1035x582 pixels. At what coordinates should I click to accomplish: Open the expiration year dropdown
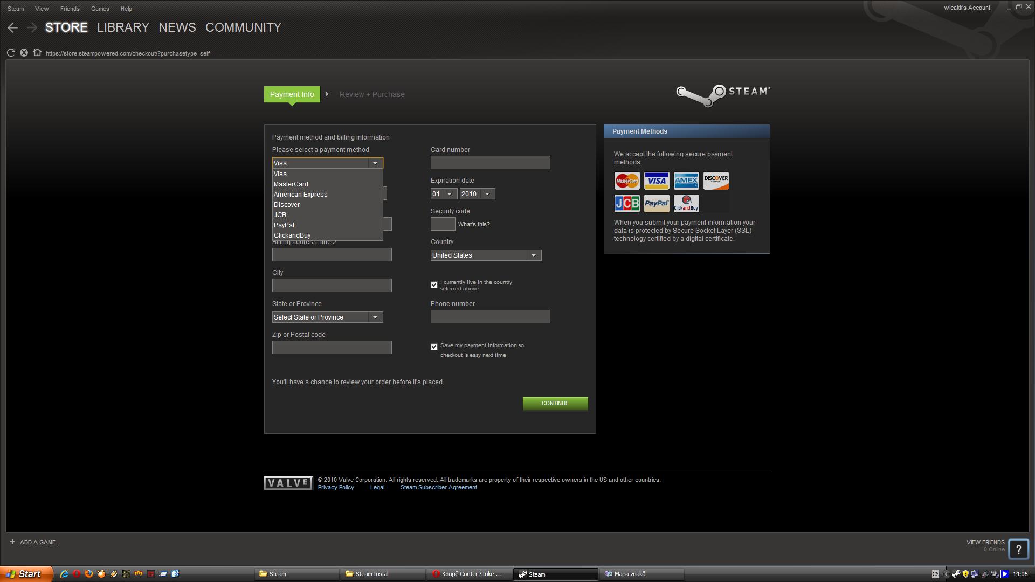477,194
